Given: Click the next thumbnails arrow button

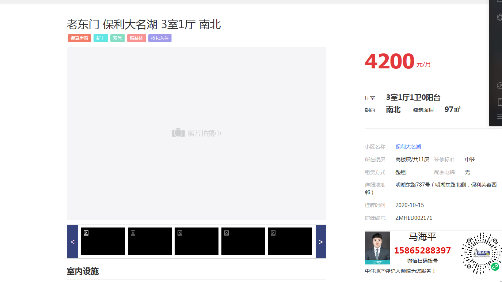Looking at the screenshot, I should pyautogui.click(x=321, y=241).
